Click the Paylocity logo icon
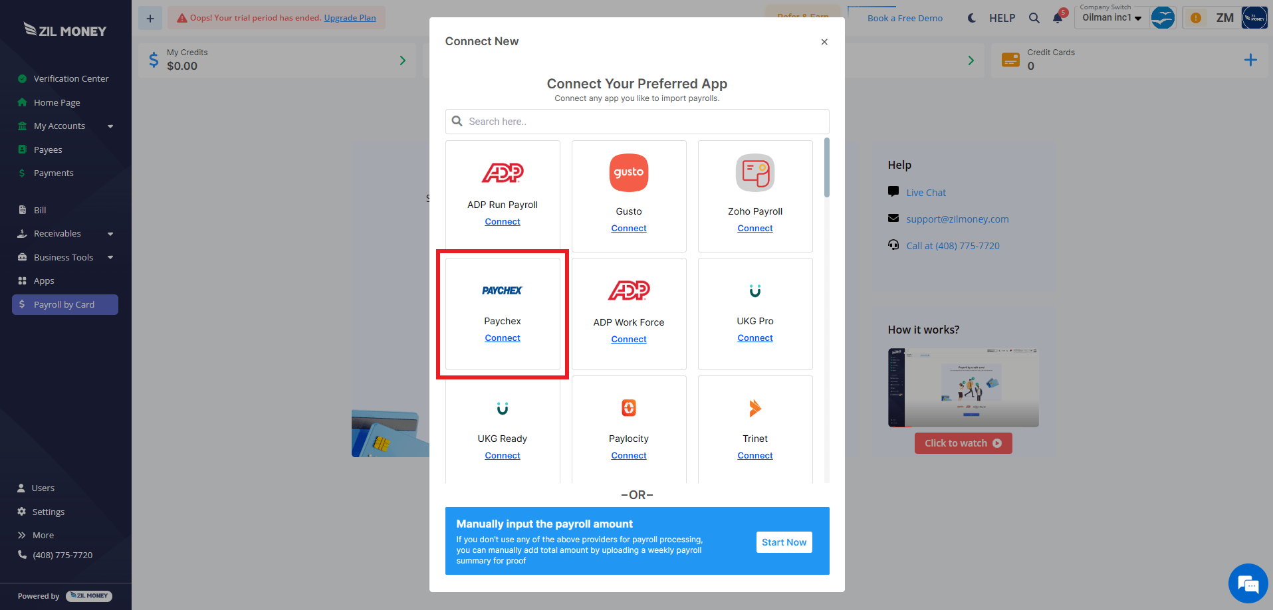Image resolution: width=1273 pixels, height=610 pixels. click(629, 408)
